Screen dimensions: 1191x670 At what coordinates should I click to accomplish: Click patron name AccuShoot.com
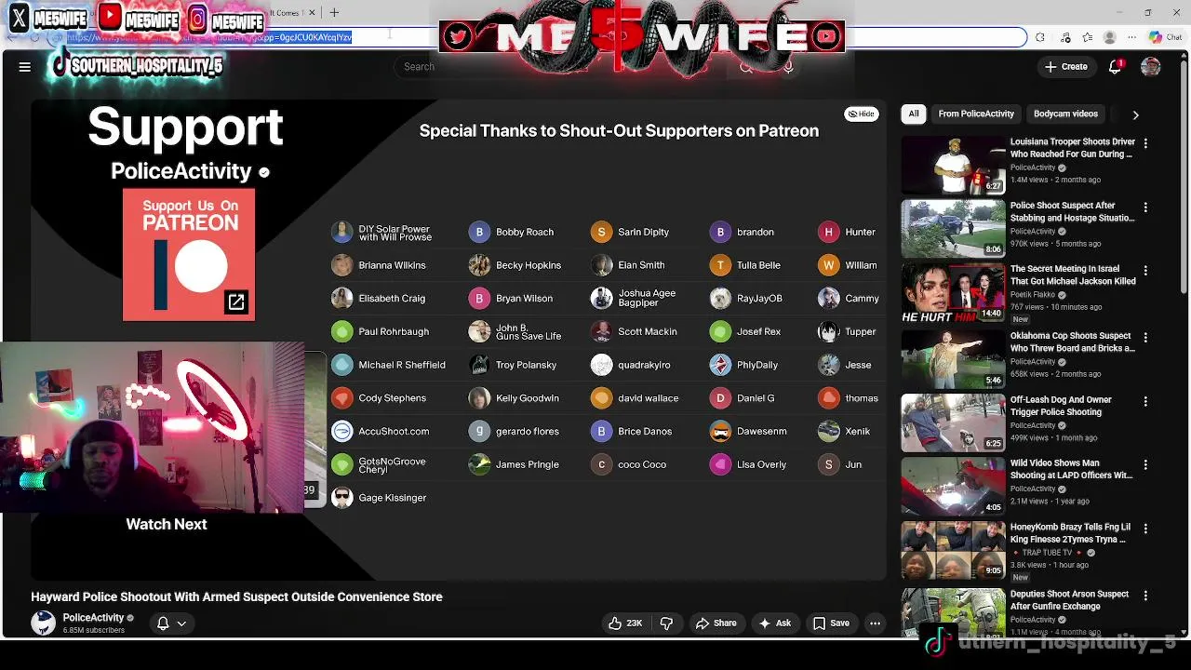pos(394,432)
